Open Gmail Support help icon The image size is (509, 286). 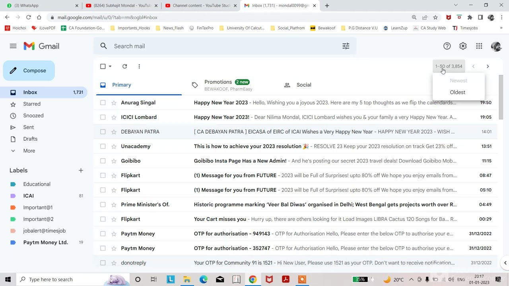tap(447, 46)
